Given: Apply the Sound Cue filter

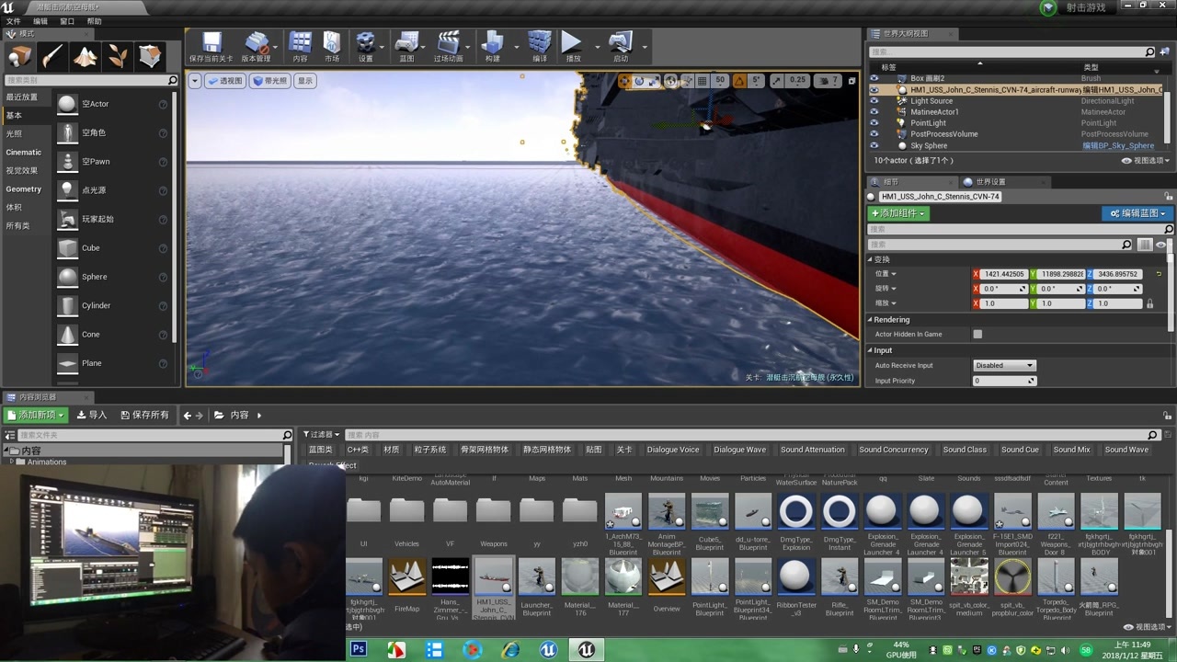Looking at the screenshot, I should click(1020, 450).
